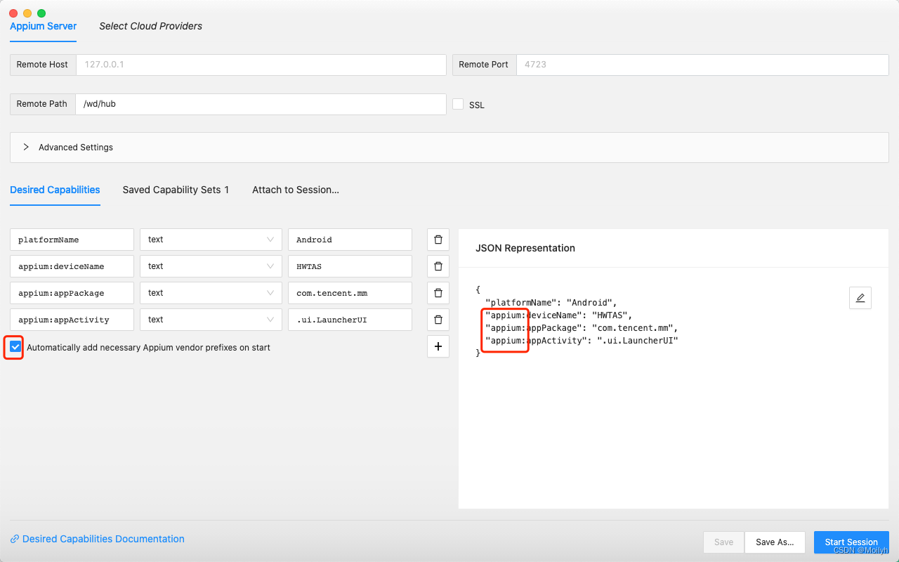Toggle automatic Appium vendor prefixes checkbox

(x=15, y=347)
